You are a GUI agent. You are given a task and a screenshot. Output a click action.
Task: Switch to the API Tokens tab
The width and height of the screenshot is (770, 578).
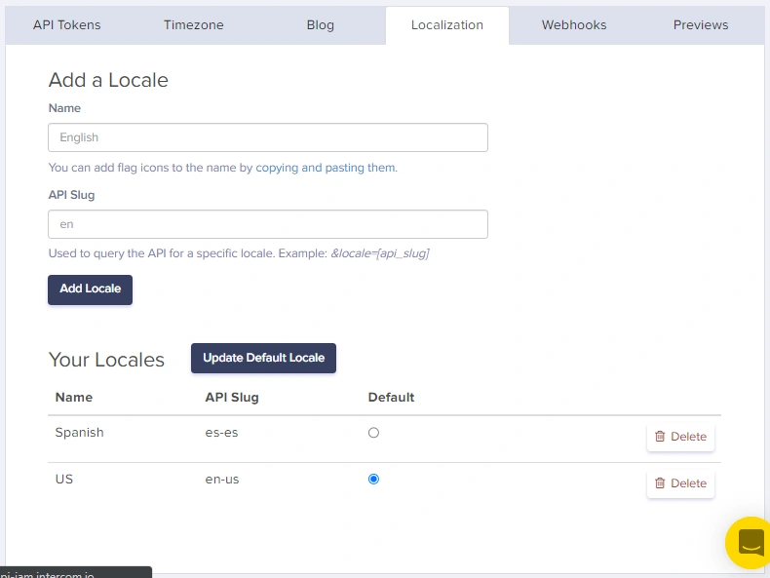coord(66,25)
